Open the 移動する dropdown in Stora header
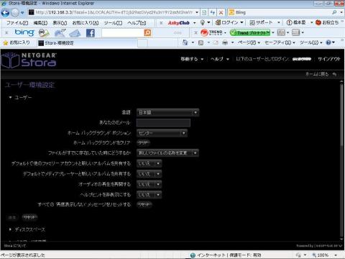 pyautogui.click(x=192, y=59)
